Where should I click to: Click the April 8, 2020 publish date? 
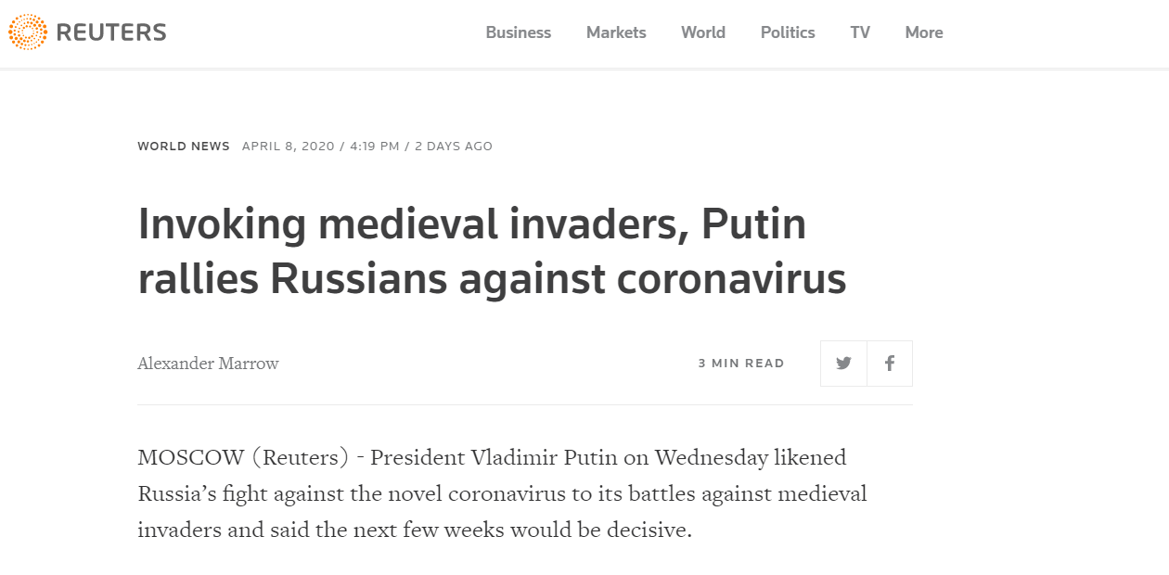click(x=287, y=147)
